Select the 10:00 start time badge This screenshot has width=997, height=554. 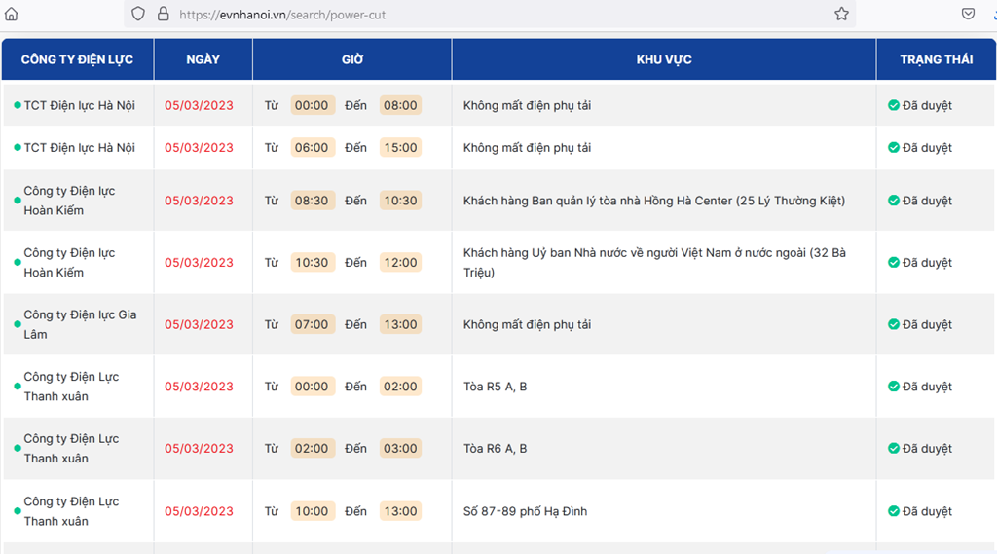pyautogui.click(x=313, y=511)
